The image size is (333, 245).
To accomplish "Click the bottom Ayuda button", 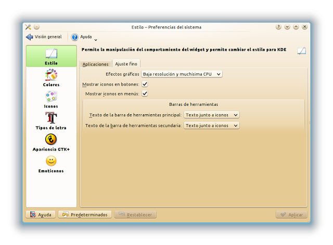I will pos(40,214).
